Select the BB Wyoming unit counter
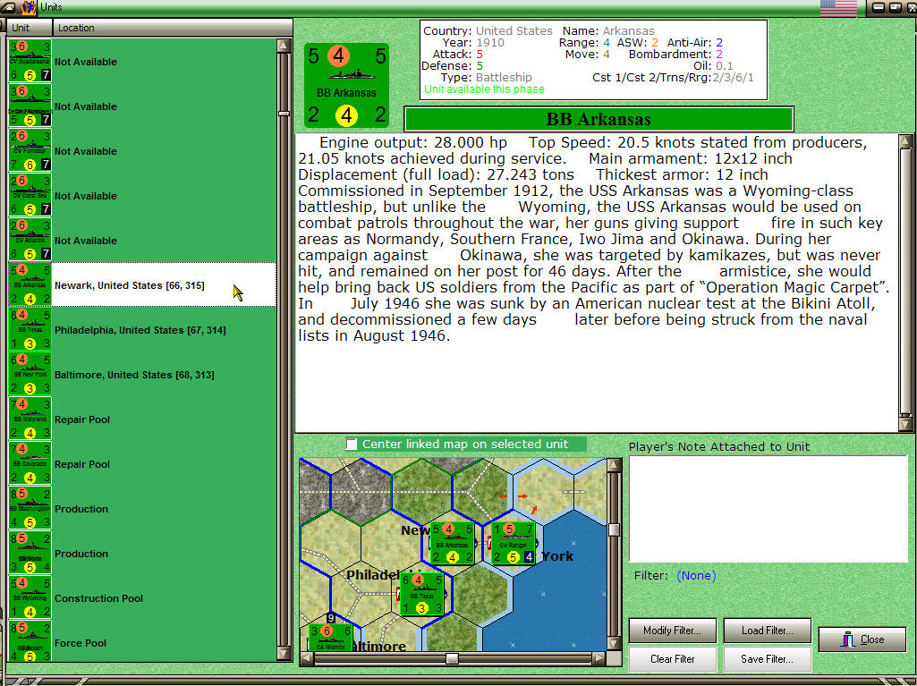Screen dimensions: 917x686 30,597
